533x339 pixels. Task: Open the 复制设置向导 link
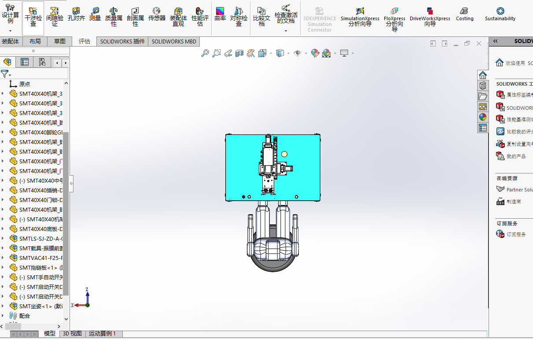click(515, 144)
